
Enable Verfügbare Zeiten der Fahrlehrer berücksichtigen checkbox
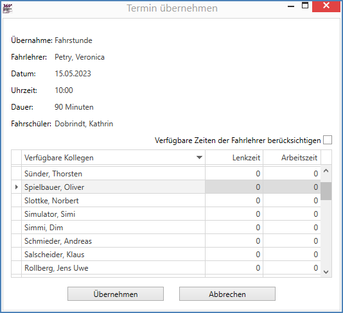(x=328, y=140)
